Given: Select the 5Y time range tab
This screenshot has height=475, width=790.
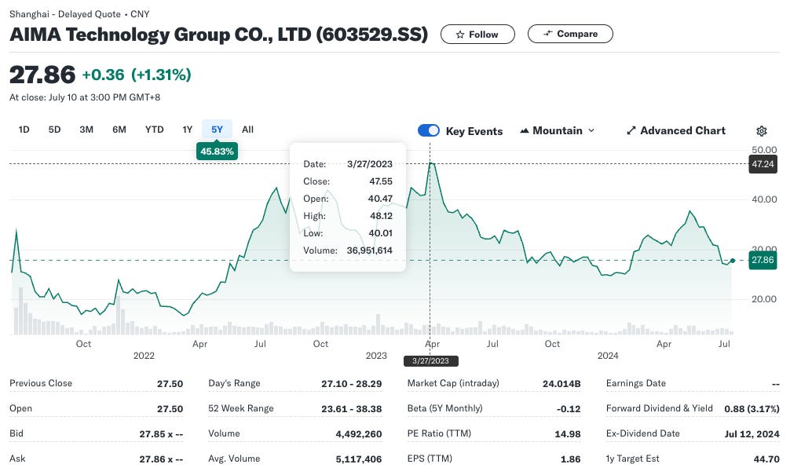Looking at the screenshot, I should pos(218,130).
